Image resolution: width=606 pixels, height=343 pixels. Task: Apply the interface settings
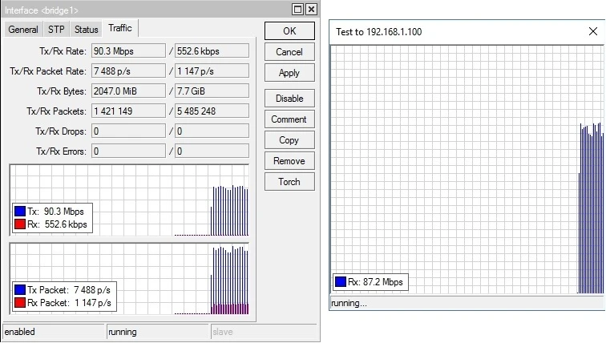[x=289, y=73]
